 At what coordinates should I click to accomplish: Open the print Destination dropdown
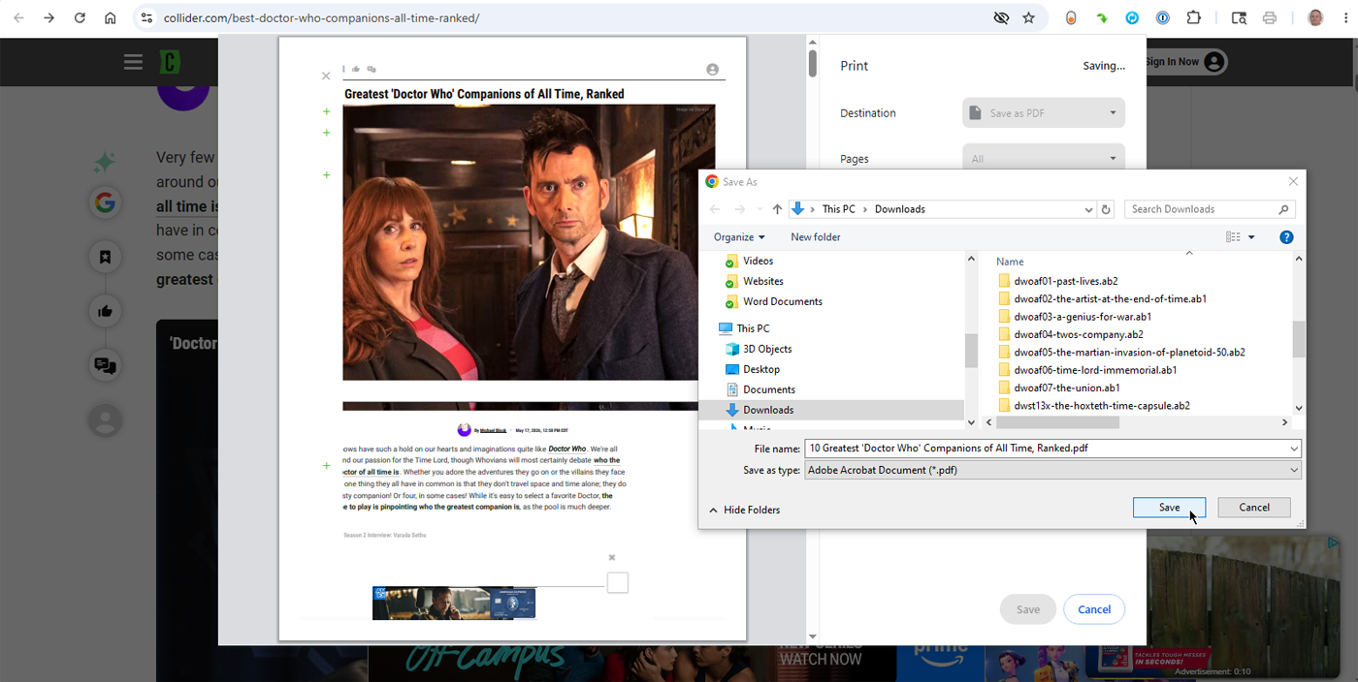(x=1044, y=113)
